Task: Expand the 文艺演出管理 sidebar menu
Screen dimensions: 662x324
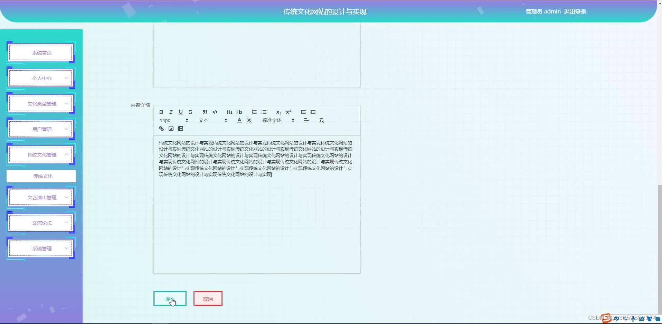Action: [x=41, y=198]
